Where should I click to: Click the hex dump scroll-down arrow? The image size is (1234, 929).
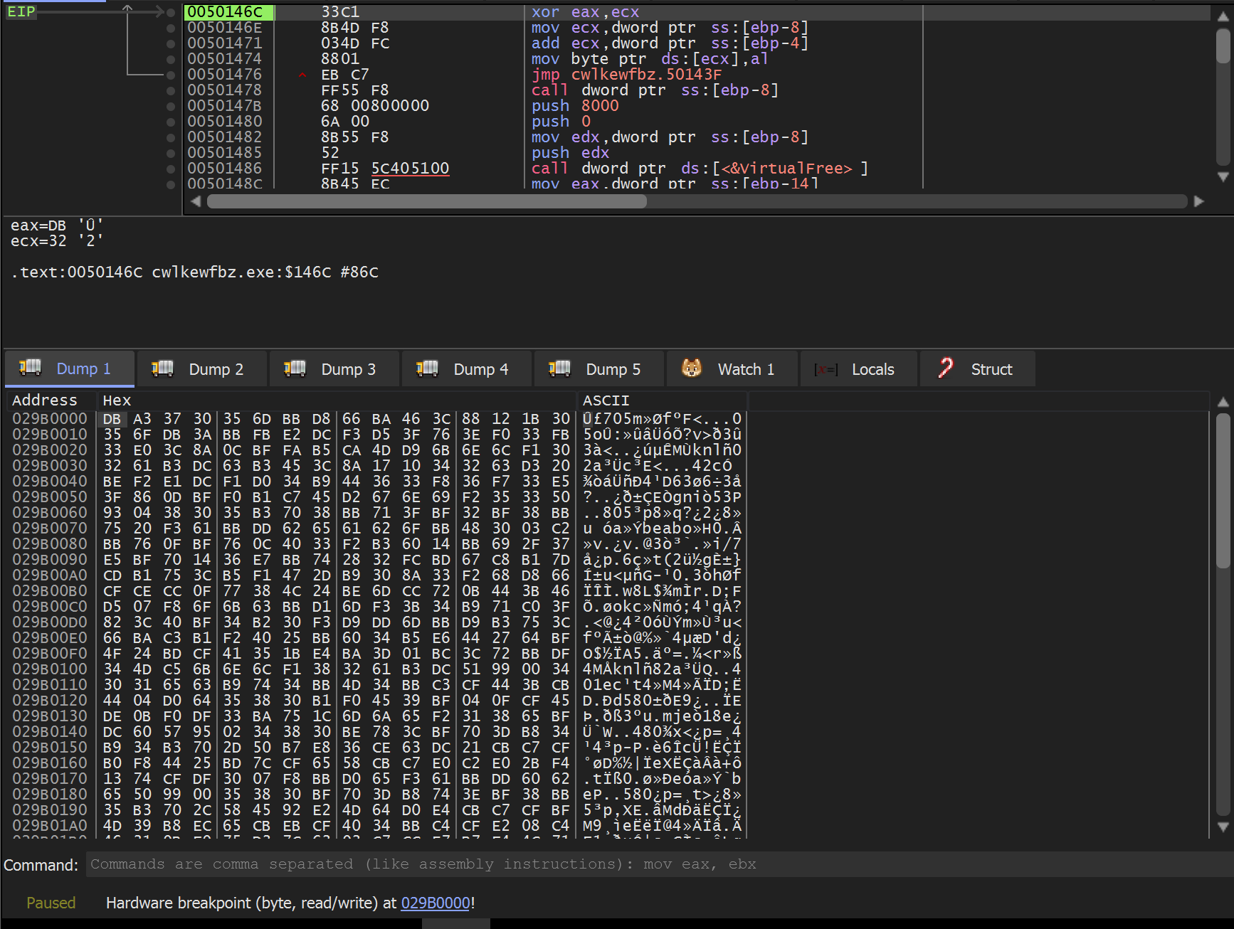(1223, 827)
